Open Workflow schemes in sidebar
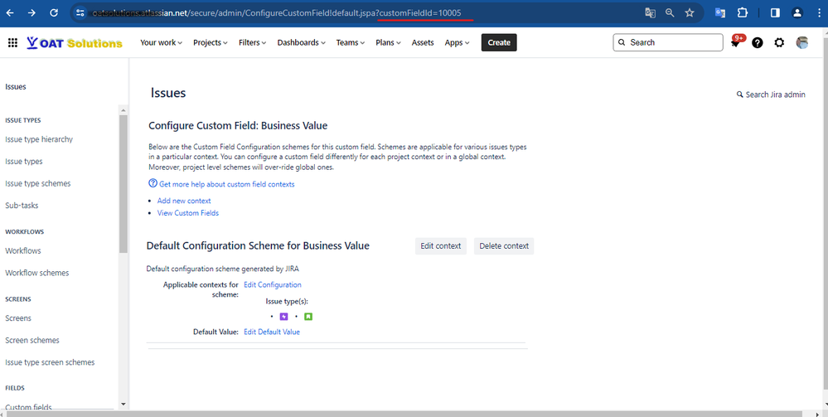The image size is (828, 417). coord(37,274)
